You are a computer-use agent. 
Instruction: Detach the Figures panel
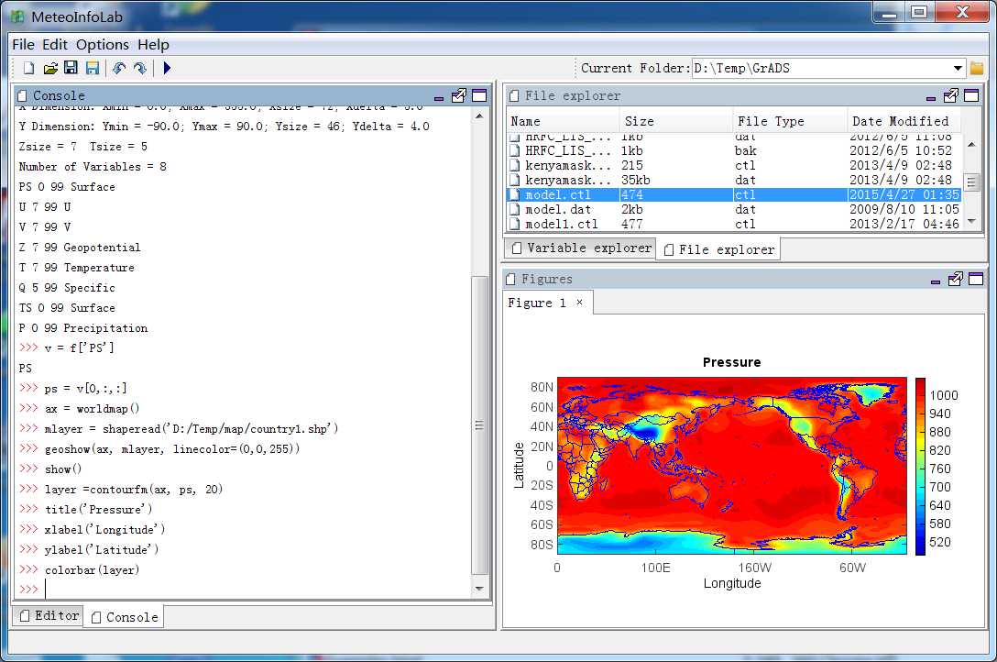click(x=955, y=279)
